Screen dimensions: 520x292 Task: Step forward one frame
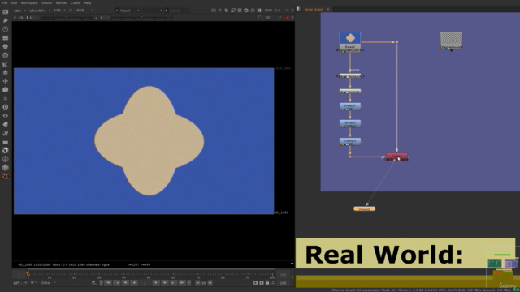point(165,283)
